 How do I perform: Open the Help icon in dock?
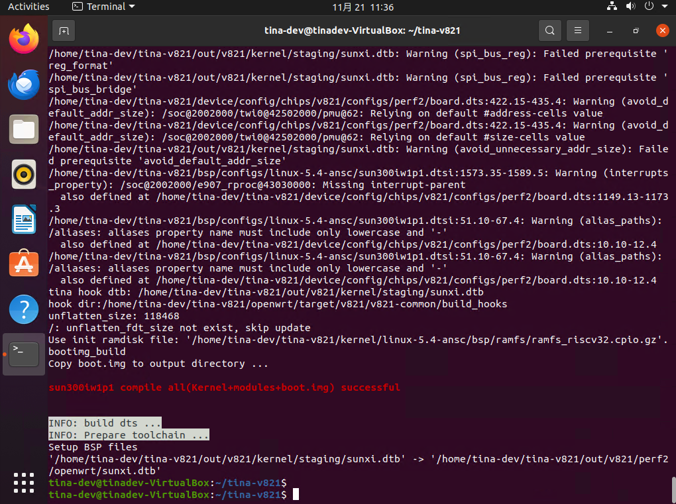[24, 309]
